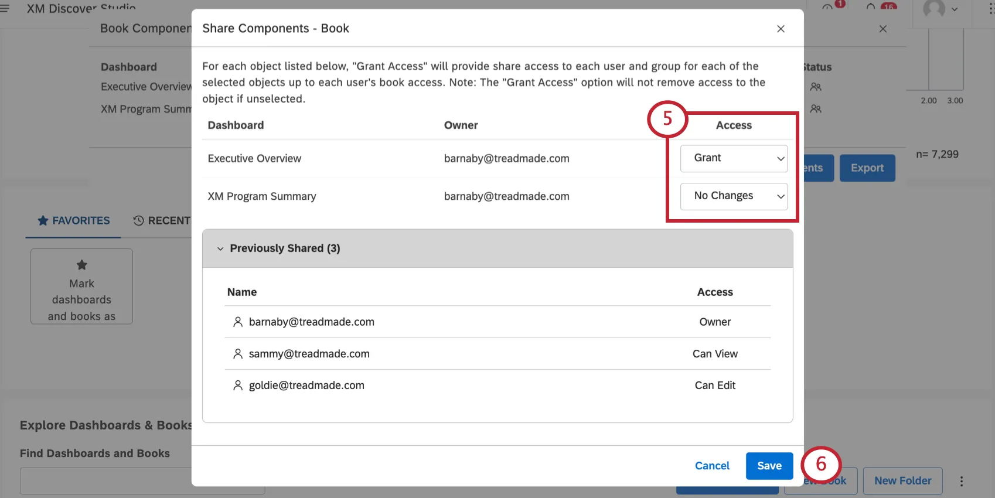
Task: Open the Executive Overview access dropdown
Action: coord(734,158)
